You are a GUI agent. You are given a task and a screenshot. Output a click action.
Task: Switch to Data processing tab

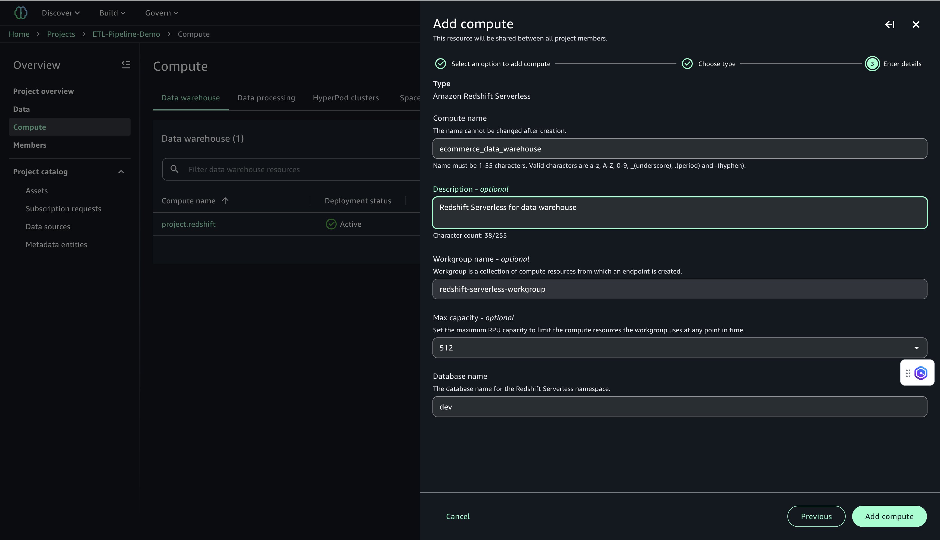click(266, 98)
